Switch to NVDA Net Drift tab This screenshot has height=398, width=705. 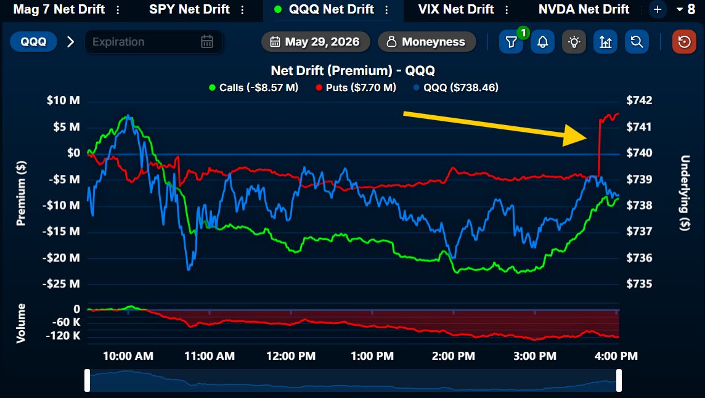[584, 9]
